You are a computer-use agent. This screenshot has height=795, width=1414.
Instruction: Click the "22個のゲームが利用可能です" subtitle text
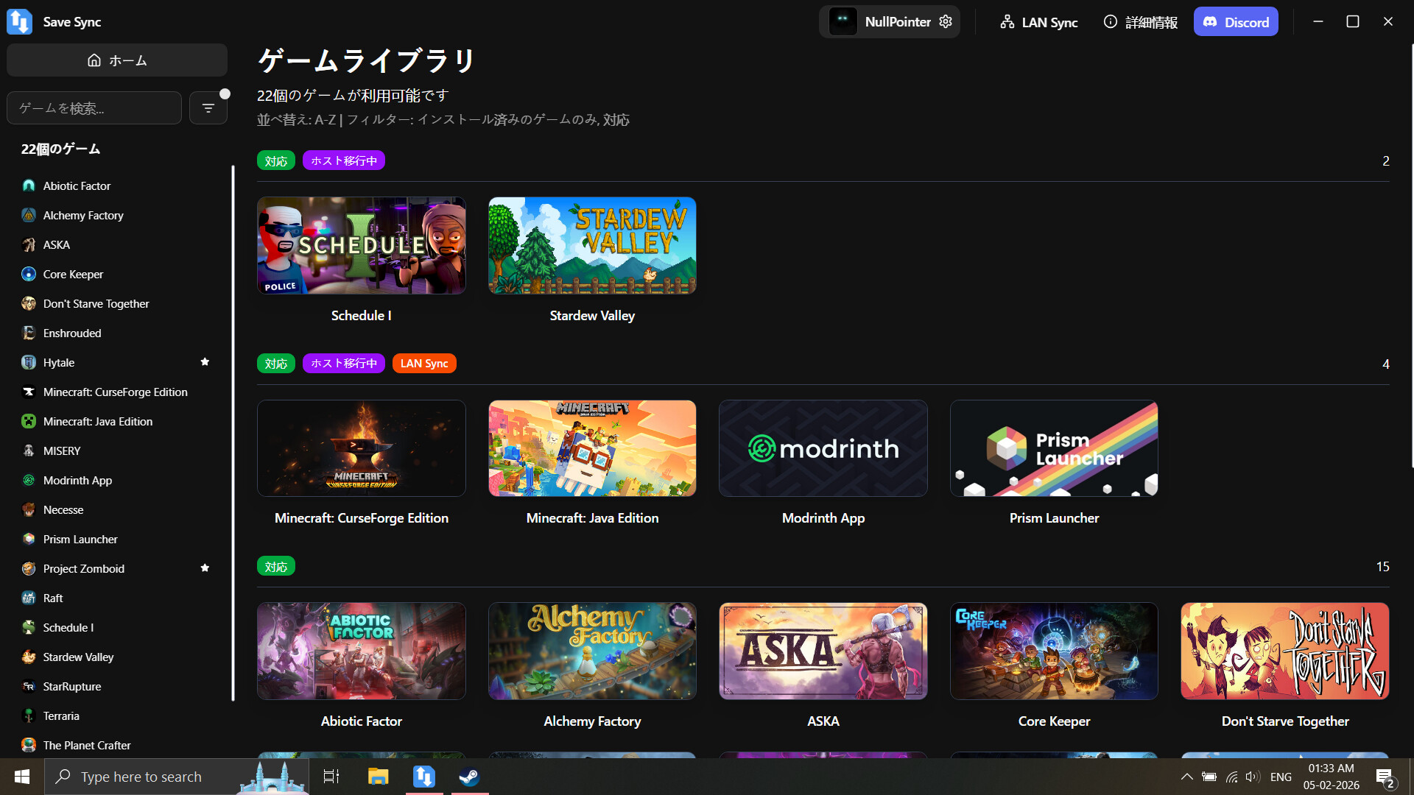pyautogui.click(x=353, y=96)
